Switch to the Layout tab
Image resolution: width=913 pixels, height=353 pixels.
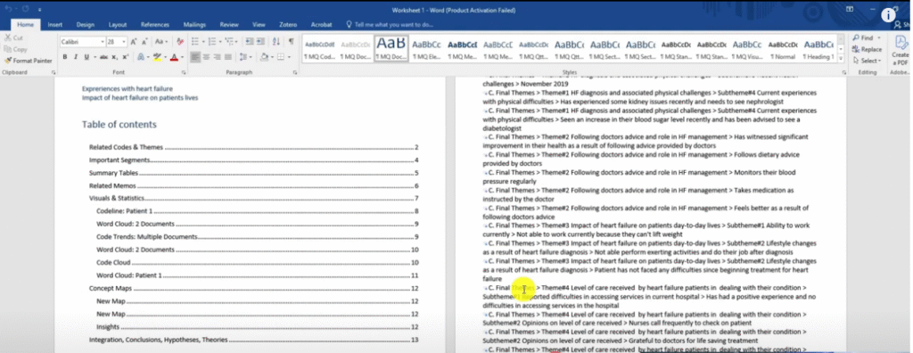[x=118, y=25]
